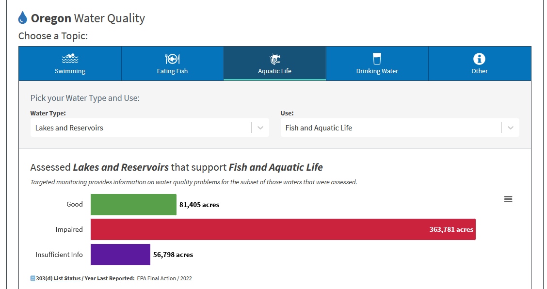
Task: Click the purple Insufficient Info bar
Action: point(120,255)
